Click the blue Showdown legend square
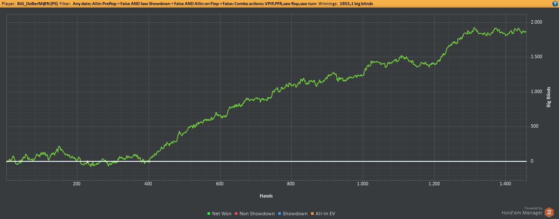Screen dimensions: 559x219 (280, 214)
